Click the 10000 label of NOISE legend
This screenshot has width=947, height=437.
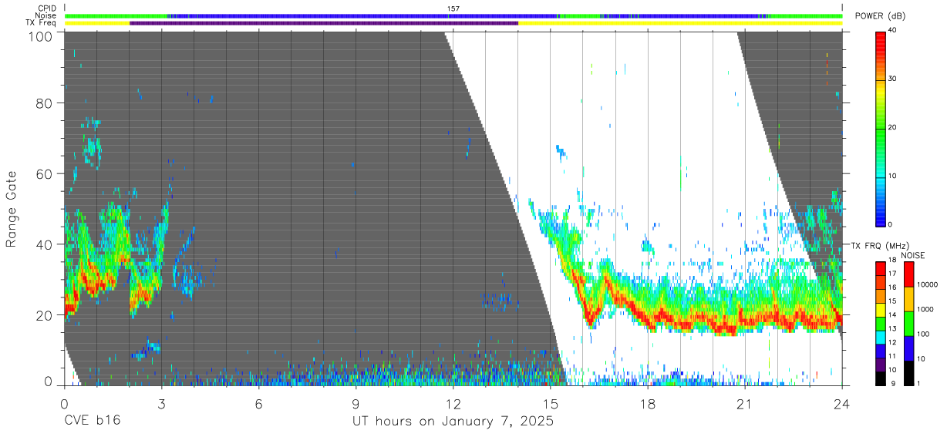(x=927, y=284)
